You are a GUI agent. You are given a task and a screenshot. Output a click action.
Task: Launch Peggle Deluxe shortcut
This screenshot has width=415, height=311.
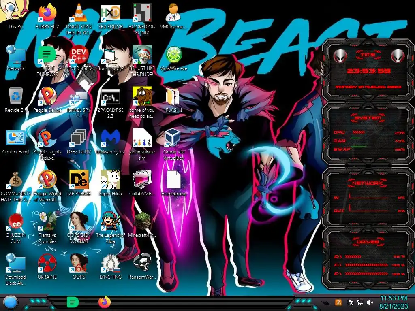47,100
